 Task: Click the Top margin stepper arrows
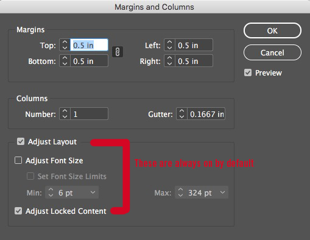(65, 45)
